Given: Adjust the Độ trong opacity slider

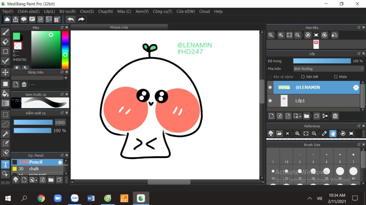Looking at the screenshot, I should click(x=322, y=61).
